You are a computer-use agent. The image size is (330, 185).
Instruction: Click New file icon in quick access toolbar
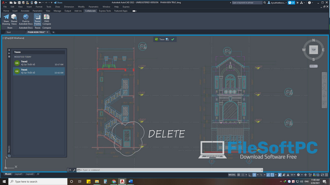11,3
